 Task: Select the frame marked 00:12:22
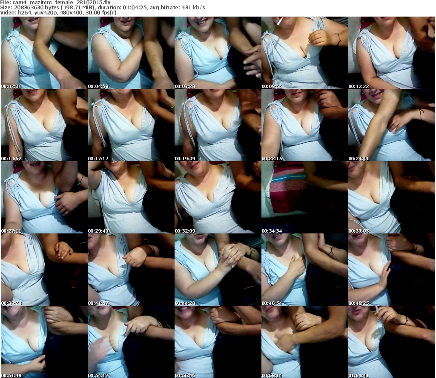click(392, 53)
